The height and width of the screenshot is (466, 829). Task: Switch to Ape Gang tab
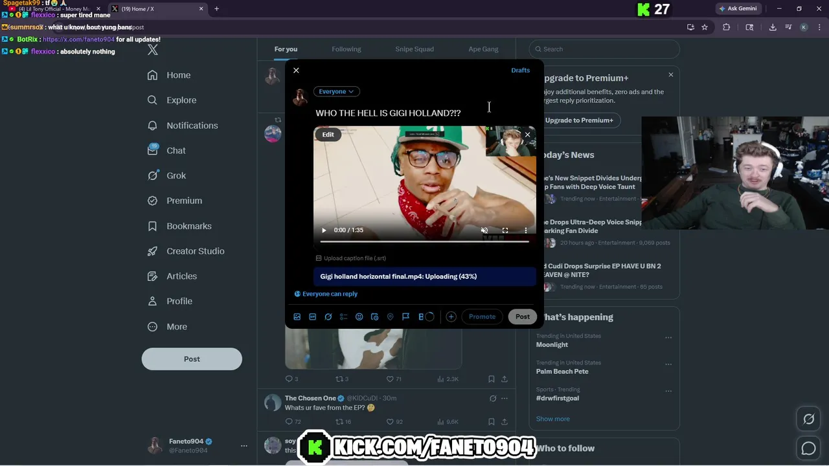coord(483,49)
